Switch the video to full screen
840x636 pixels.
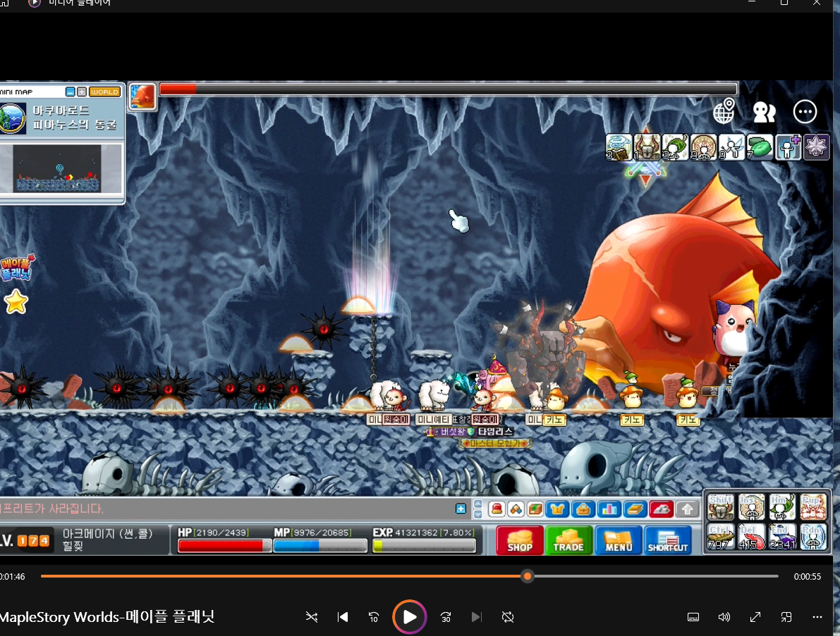(755, 617)
